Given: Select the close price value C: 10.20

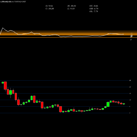Looking at the screenshot, I should [x=50, y=9].
